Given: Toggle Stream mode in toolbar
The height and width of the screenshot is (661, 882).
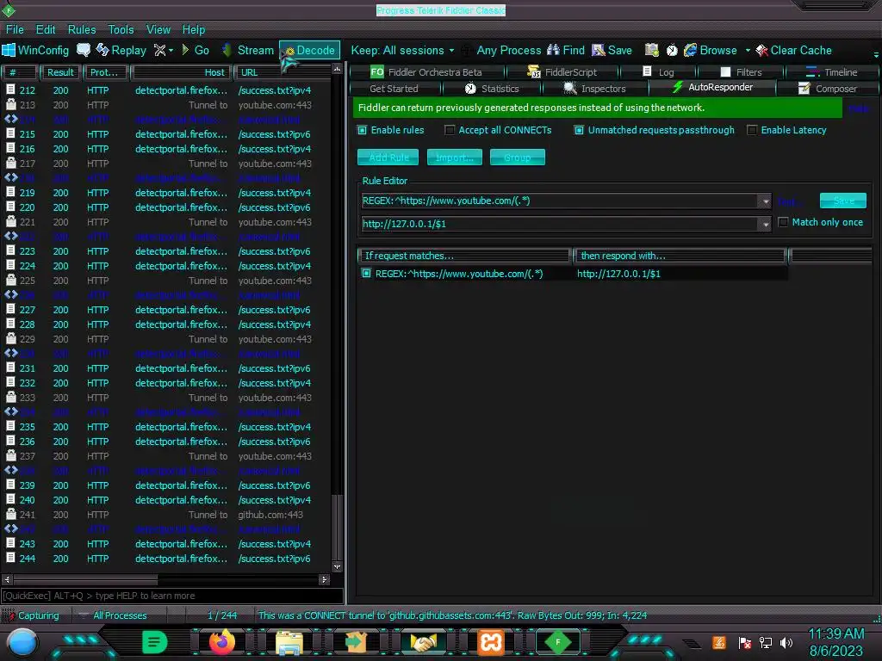Looking at the screenshot, I should coord(248,51).
